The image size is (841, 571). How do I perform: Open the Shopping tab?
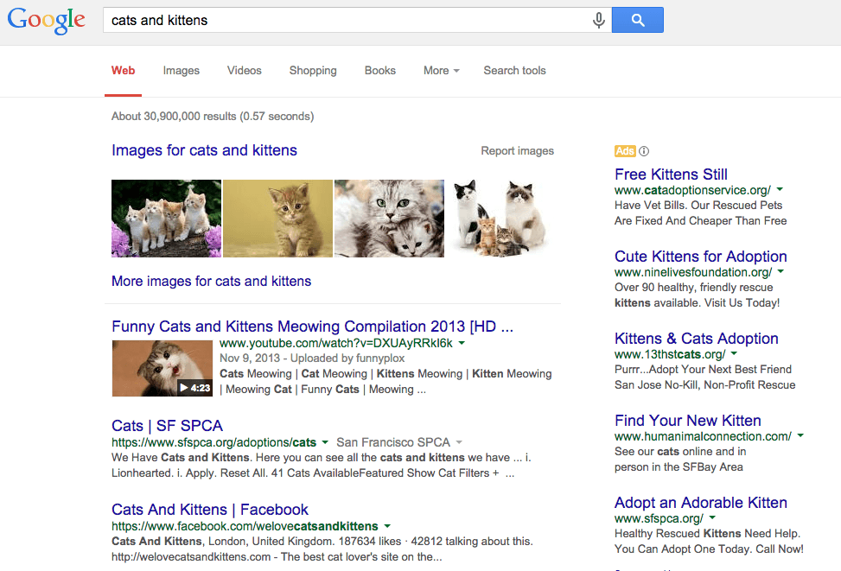pyautogui.click(x=313, y=70)
